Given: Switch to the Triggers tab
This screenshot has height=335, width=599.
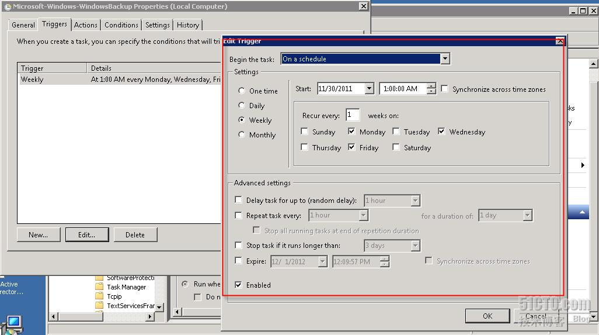Looking at the screenshot, I should coord(55,24).
